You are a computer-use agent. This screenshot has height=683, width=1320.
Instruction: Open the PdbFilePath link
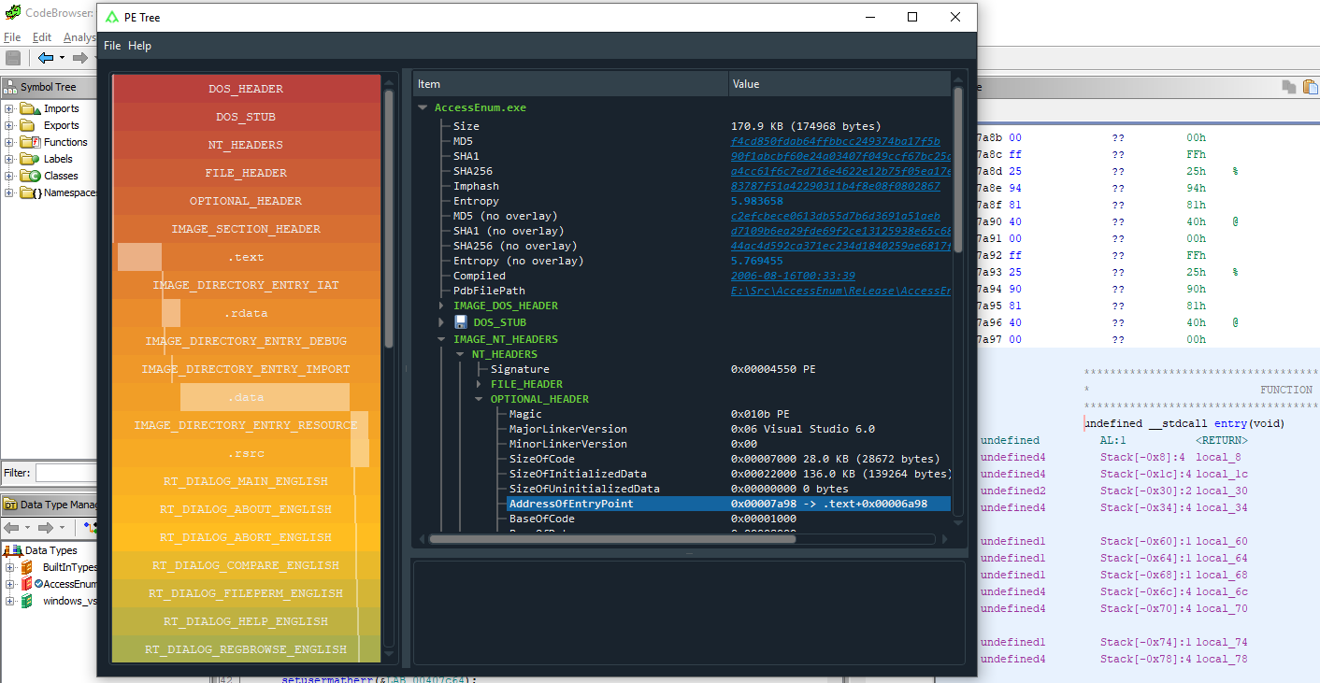click(x=840, y=291)
